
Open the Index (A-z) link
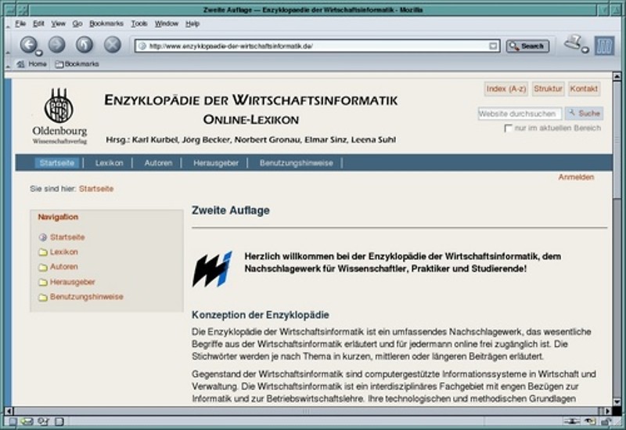[505, 89]
